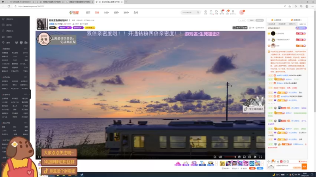This screenshot has width=316, height=177.
Task: Expand the 视频 navigation dropdown
Action: (116, 13)
